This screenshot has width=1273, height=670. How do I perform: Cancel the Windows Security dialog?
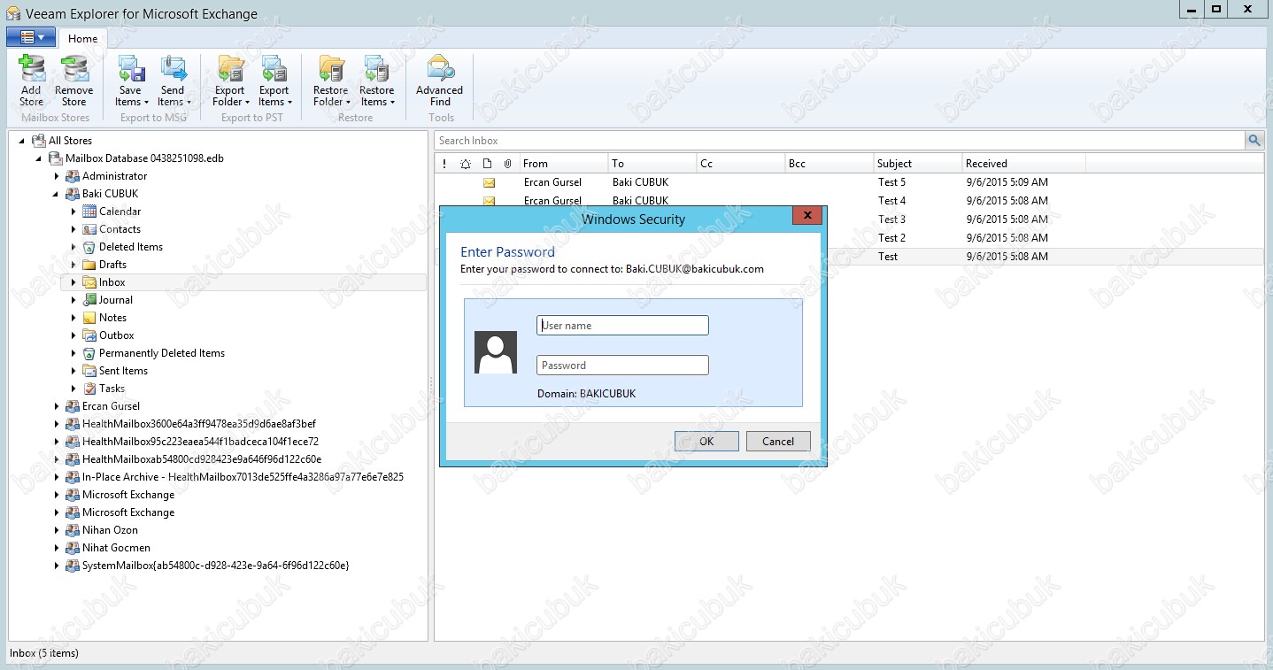pos(778,441)
